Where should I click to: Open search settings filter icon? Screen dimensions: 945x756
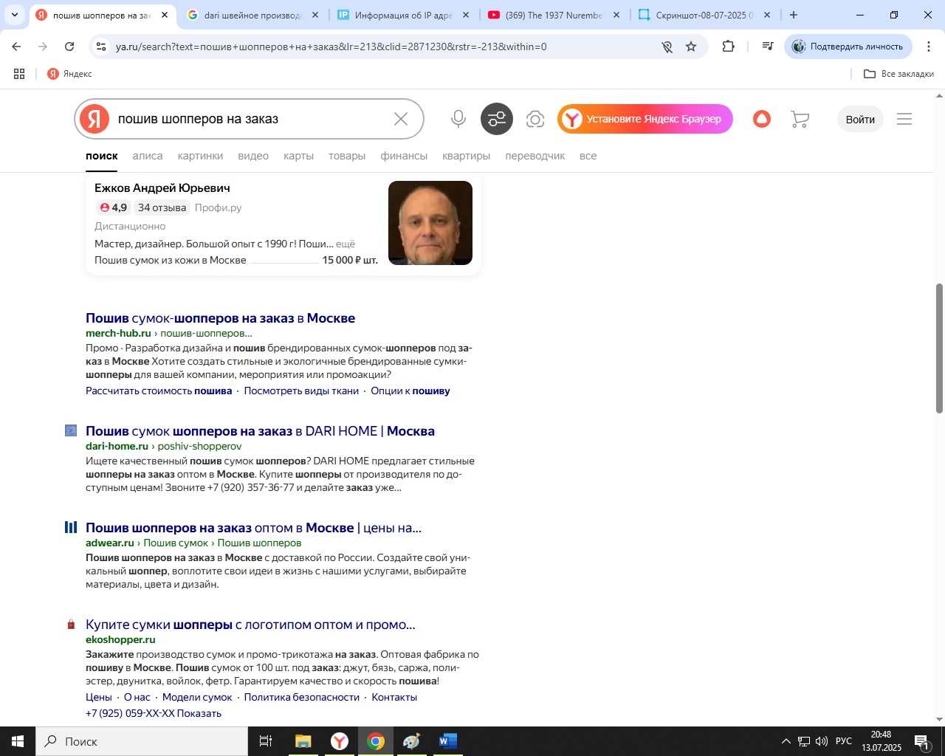pos(497,119)
